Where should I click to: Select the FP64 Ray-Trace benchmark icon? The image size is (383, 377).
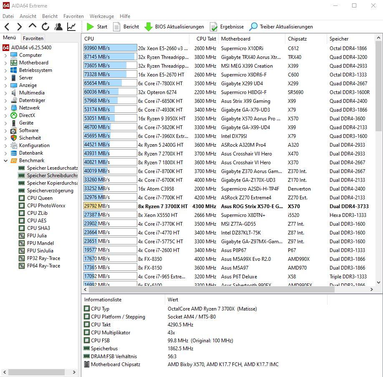pyautogui.click(x=22, y=266)
